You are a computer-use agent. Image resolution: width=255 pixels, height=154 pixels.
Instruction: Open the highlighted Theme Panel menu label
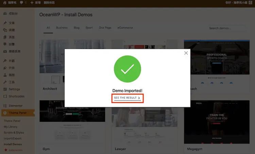[x=18, y=113]
